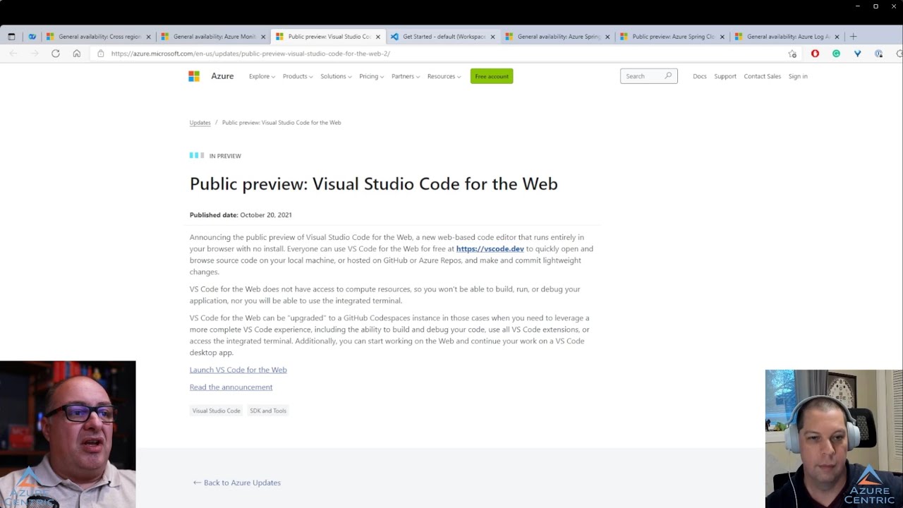This screenshot has height=508, width=903.
Task: Switch to Public preview: Azure Spring Cloud tab
Action: click(x=672, y=37)
